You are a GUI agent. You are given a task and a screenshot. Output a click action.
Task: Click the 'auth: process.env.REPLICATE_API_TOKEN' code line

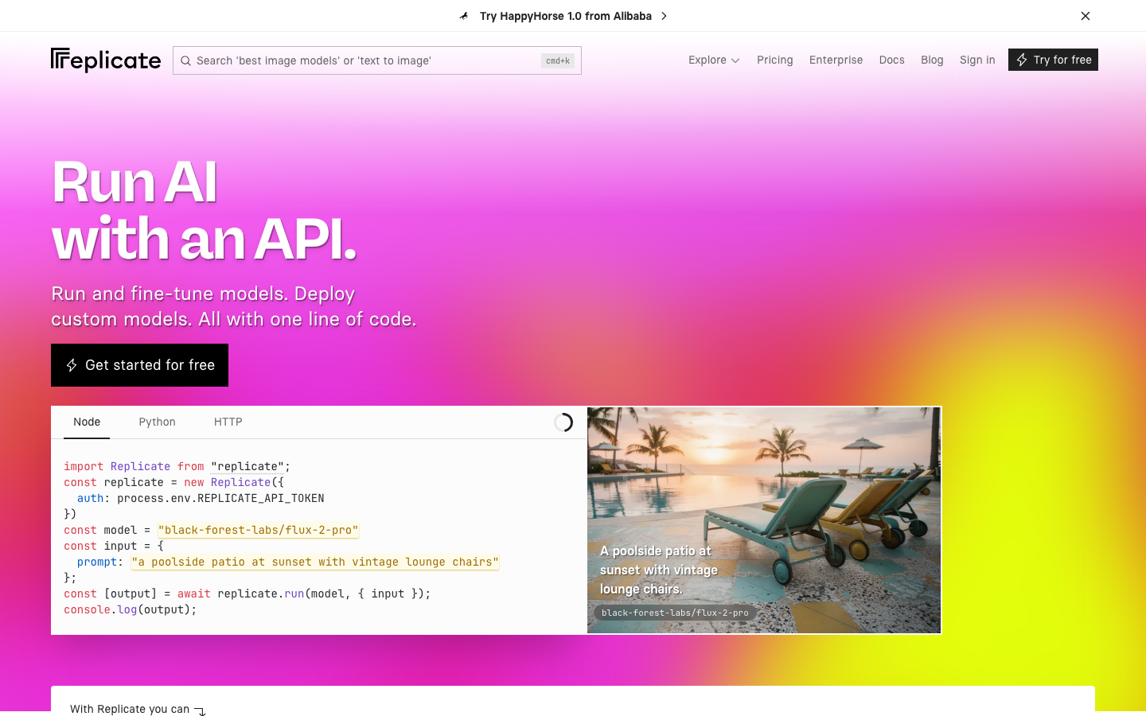[201, 498]
